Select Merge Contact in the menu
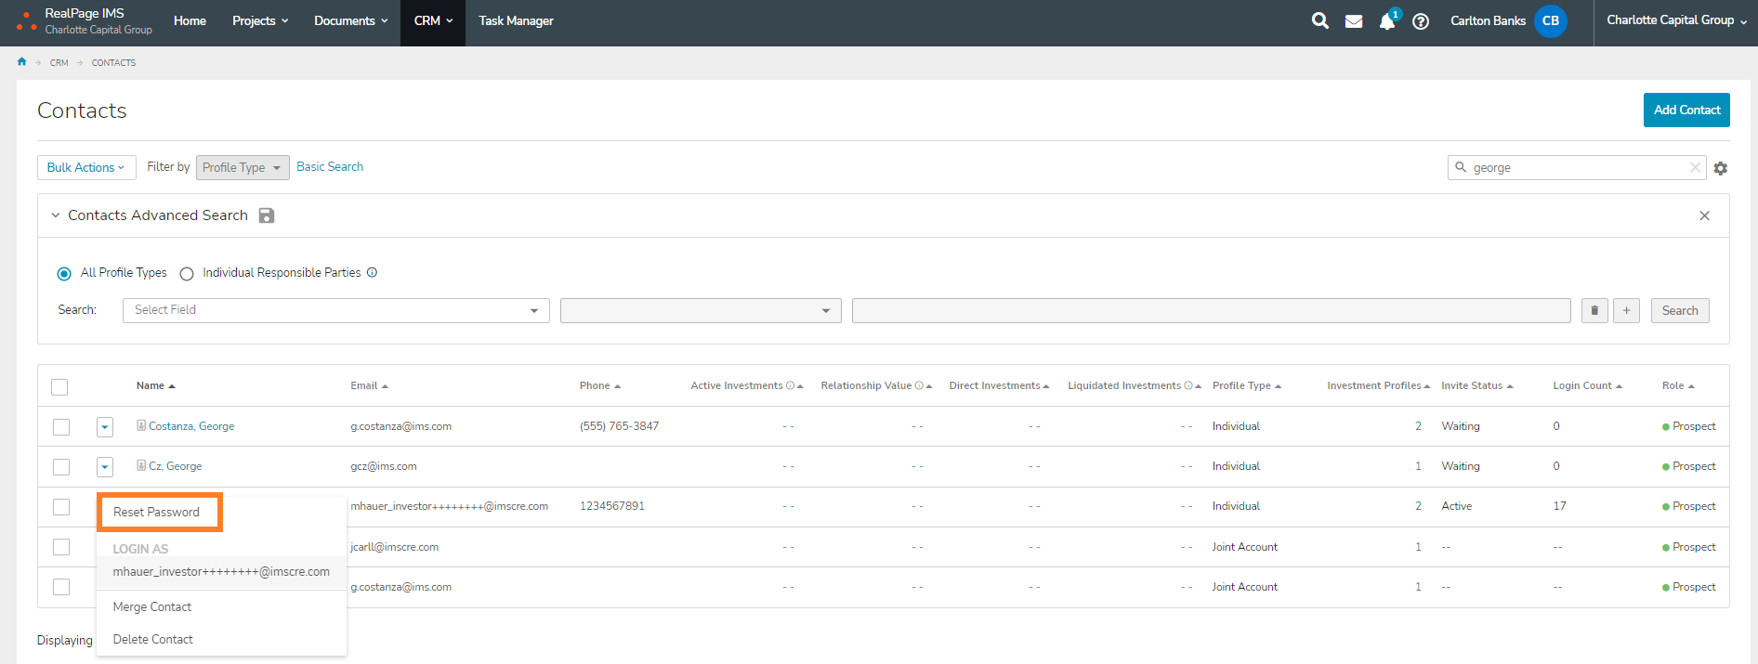The height and width of the screenshot is (664, 1758). coord(152,606)
